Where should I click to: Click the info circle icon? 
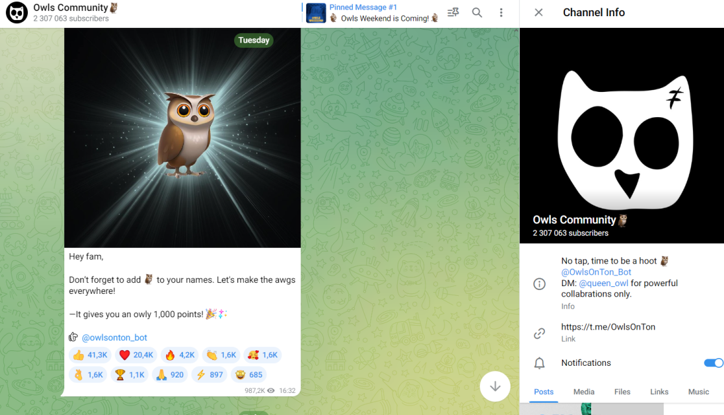click(539, 284)
